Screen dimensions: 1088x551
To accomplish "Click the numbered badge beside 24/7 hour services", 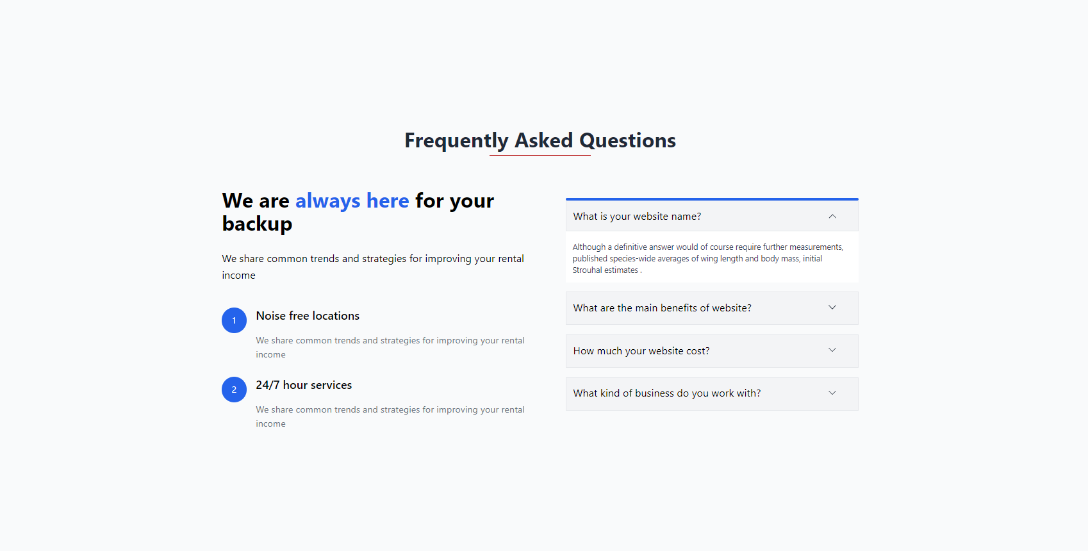I will pyautogui.click(x=234, y=389).
